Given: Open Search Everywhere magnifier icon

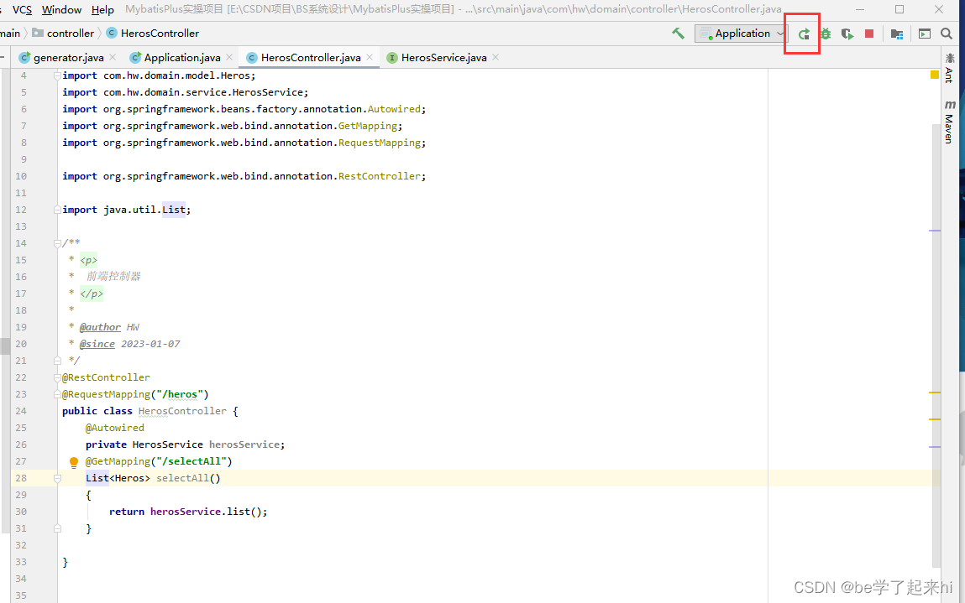Looking at the screenshot, I should click(947, 34).
